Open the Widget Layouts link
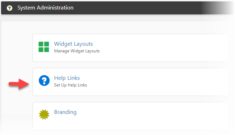235x135 pixels. (x=74, y=44)
